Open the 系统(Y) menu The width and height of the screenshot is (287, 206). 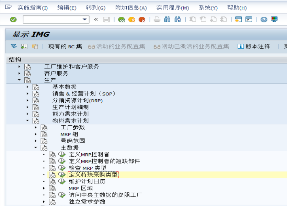click(x=208, y=8)
